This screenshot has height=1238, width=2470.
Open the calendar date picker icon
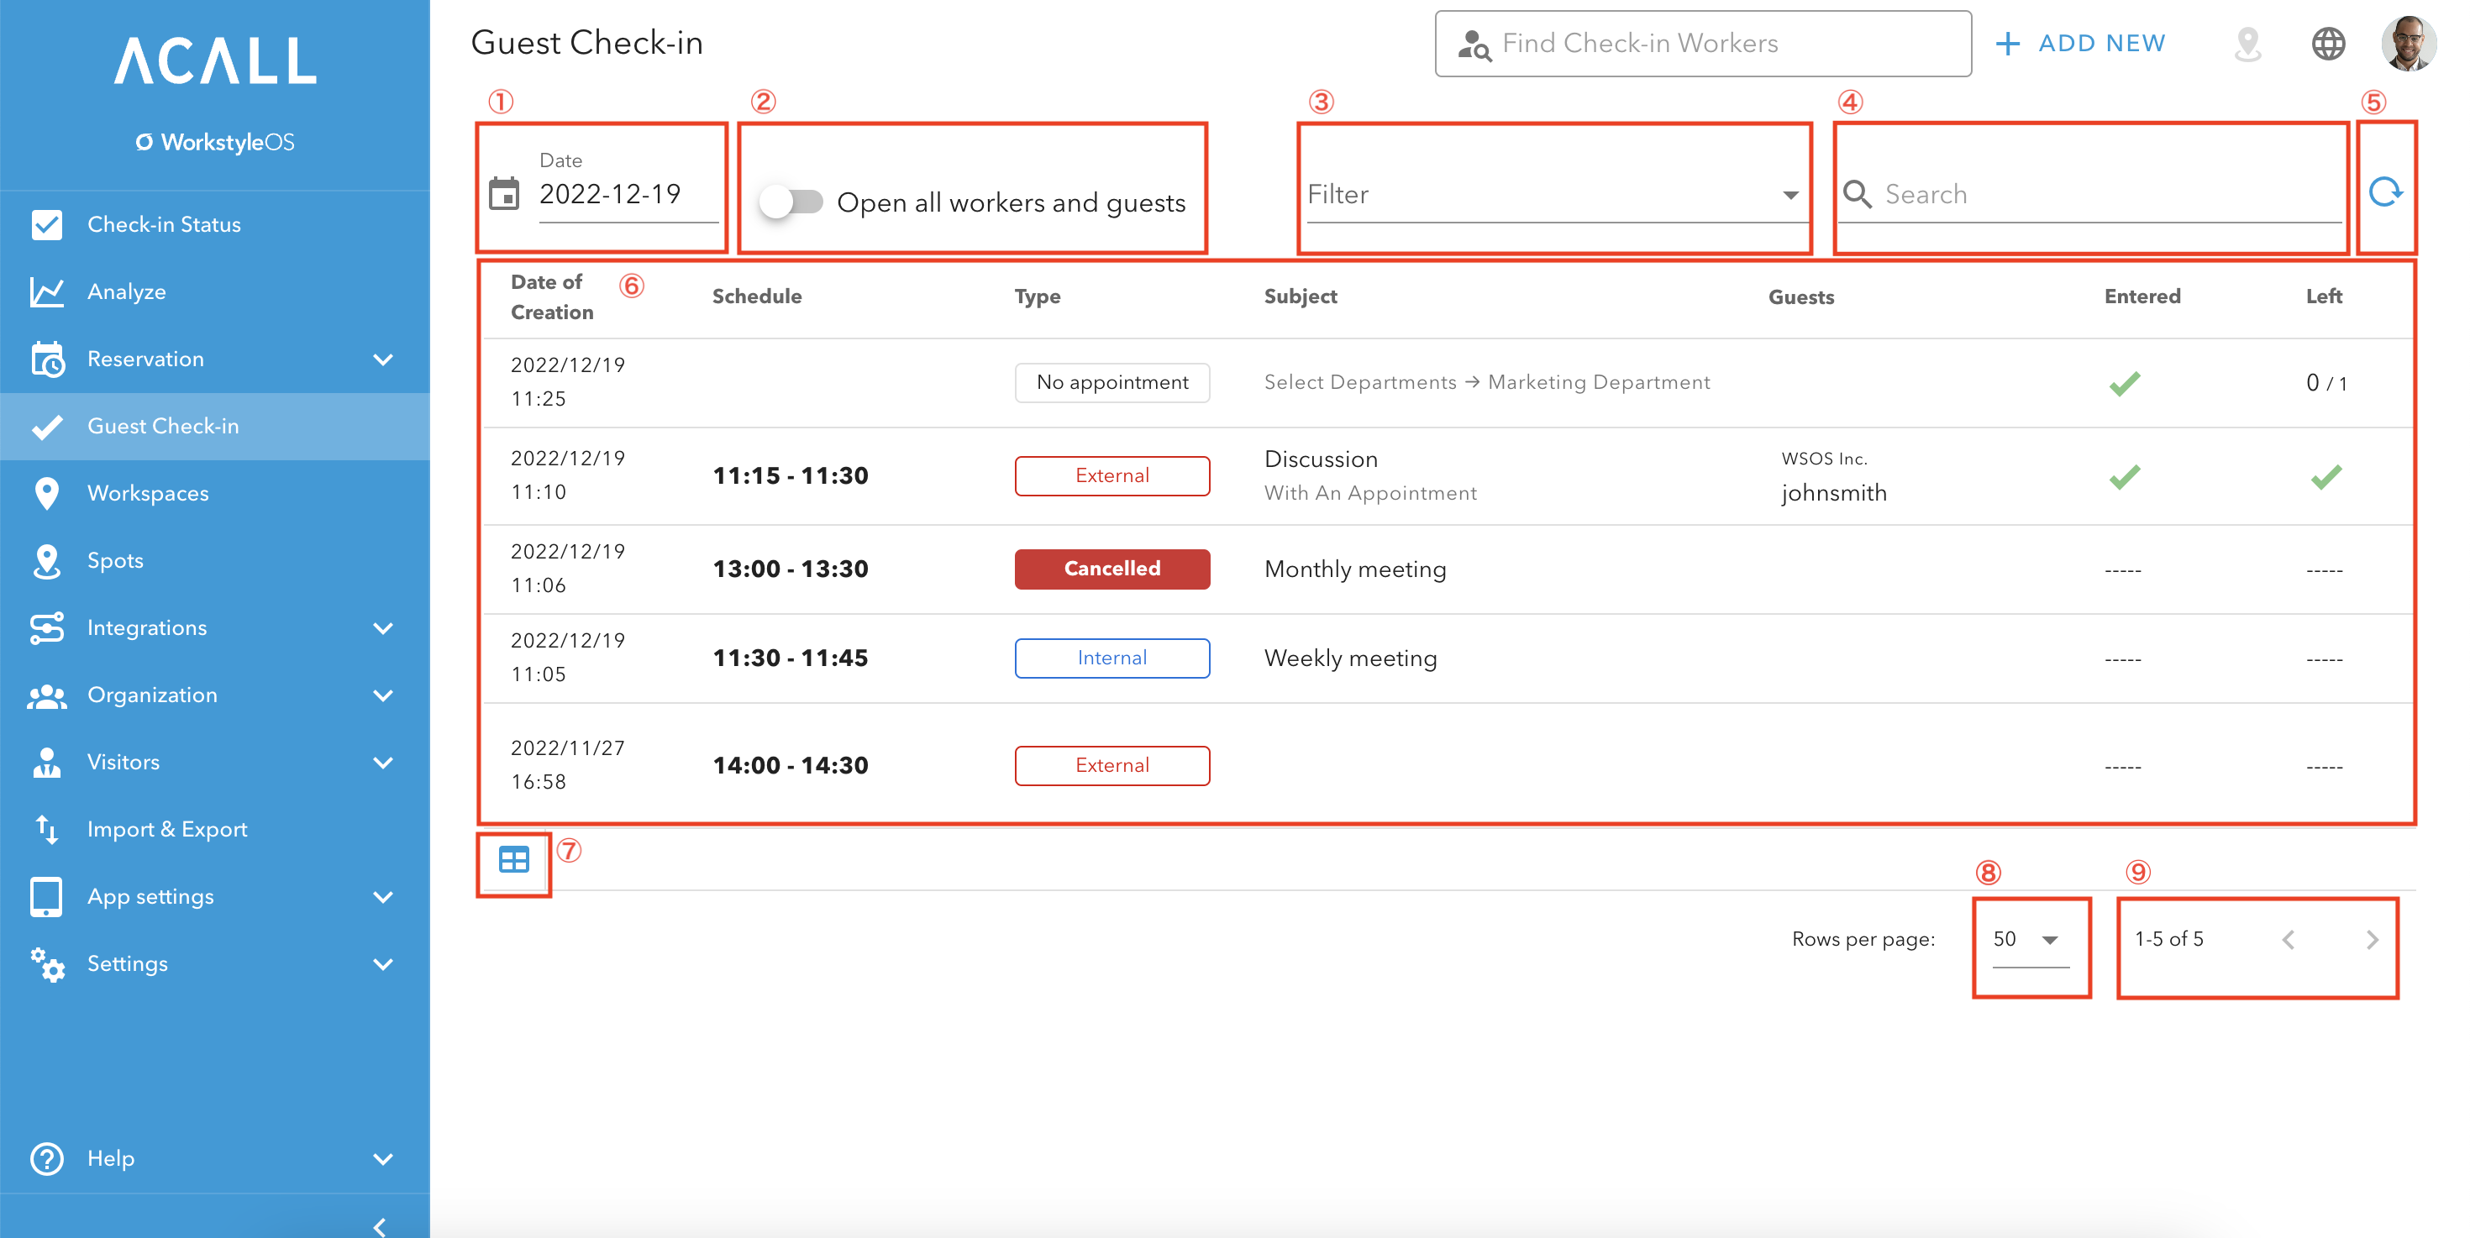pyautogui.click(x=504, y=193)
